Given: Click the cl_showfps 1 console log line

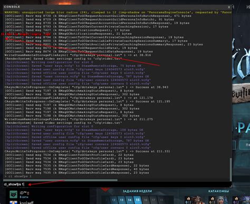Looking at the screenshot, I should pos(18,176).
